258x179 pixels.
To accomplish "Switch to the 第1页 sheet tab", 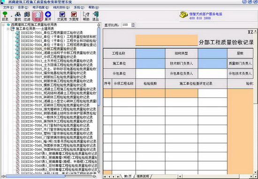I will [x=128, y=176].
